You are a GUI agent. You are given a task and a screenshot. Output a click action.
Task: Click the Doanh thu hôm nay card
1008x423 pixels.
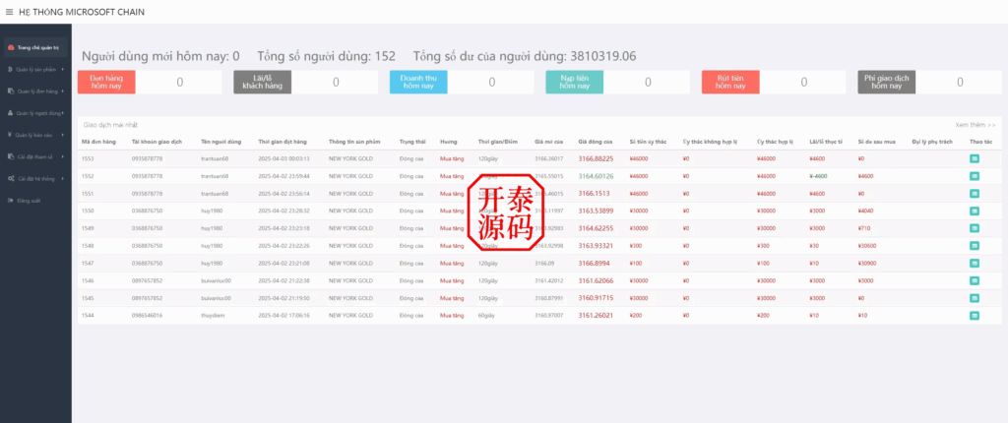(x=462, y=83)
